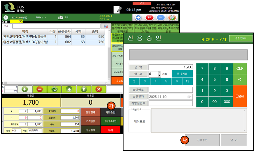255x153 pixels.
Task: Select 3-month installment option
Action: [x=145, y=81]
